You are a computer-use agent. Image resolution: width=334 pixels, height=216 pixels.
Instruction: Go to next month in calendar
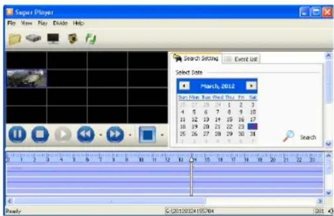click(x=251, y=86)
